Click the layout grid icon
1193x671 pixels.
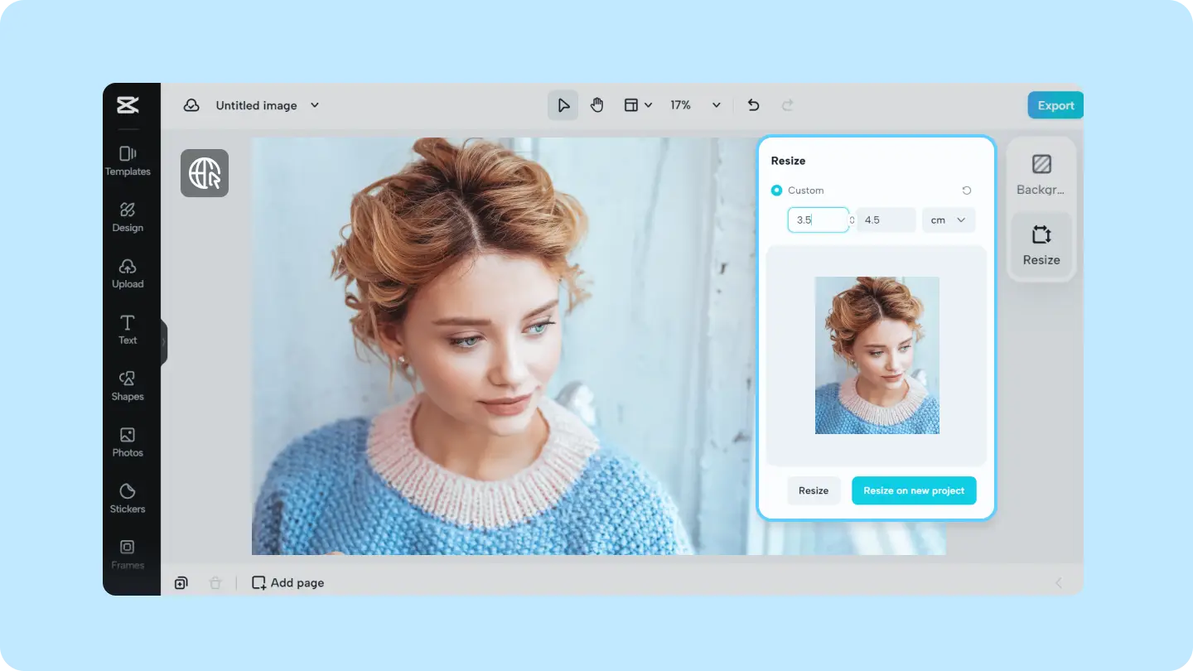[631, 105]
